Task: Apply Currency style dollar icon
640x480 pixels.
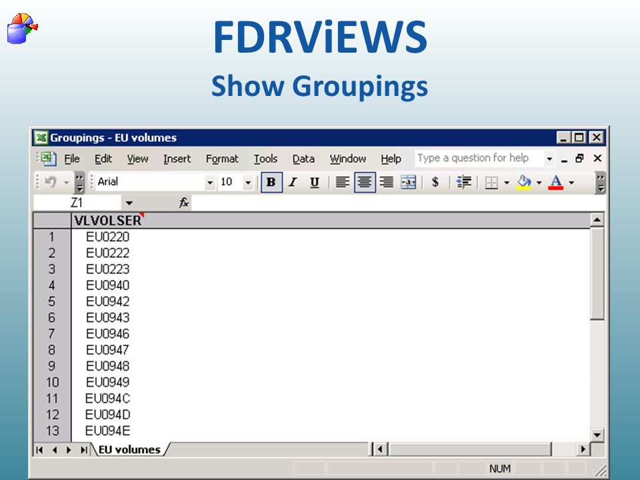Action: pos(435,182)
